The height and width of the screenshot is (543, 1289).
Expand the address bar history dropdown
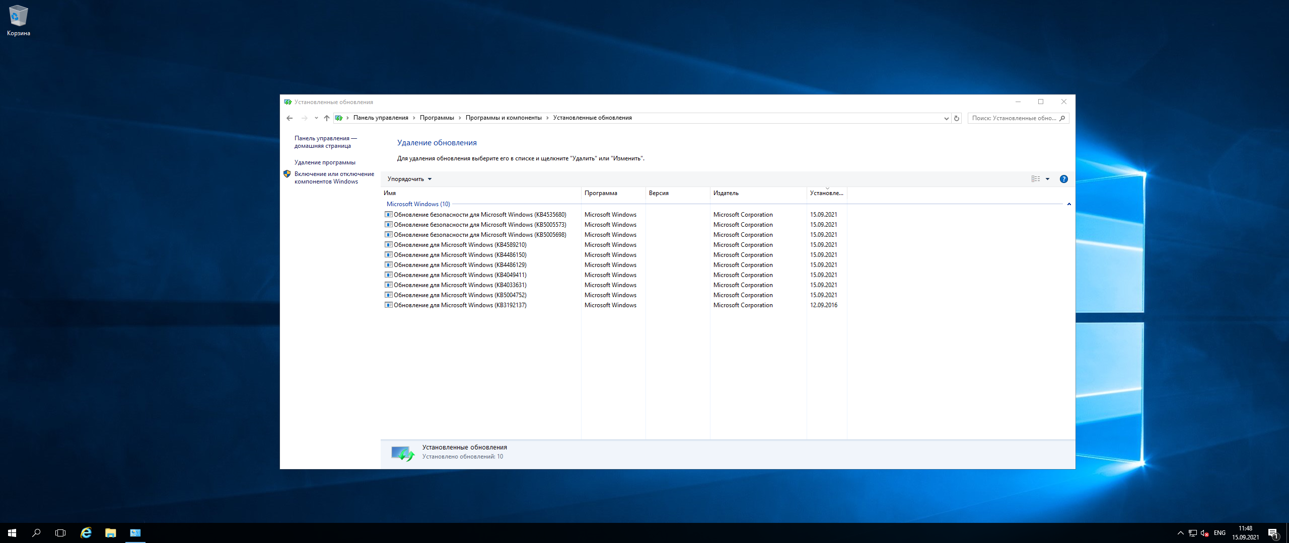pyautogui.click(x=946, y=118)
